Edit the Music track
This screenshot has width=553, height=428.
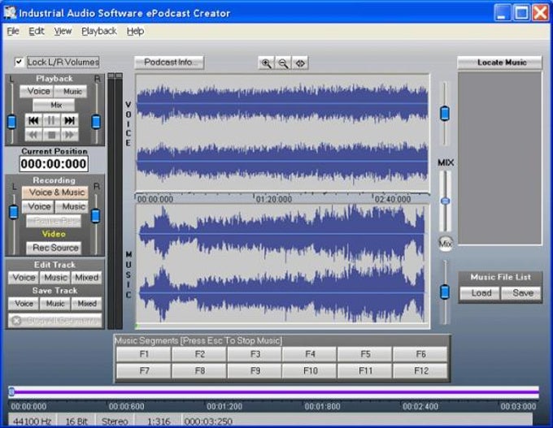55,278
